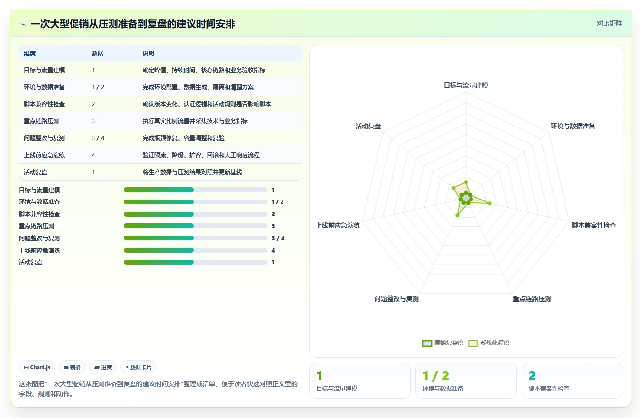Click the page title about 大型促销 time schedule
642x418 pixels.
[x=132, y=24]
